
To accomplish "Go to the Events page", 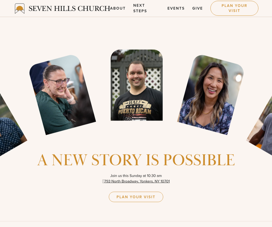I will (x=176, y=8).
